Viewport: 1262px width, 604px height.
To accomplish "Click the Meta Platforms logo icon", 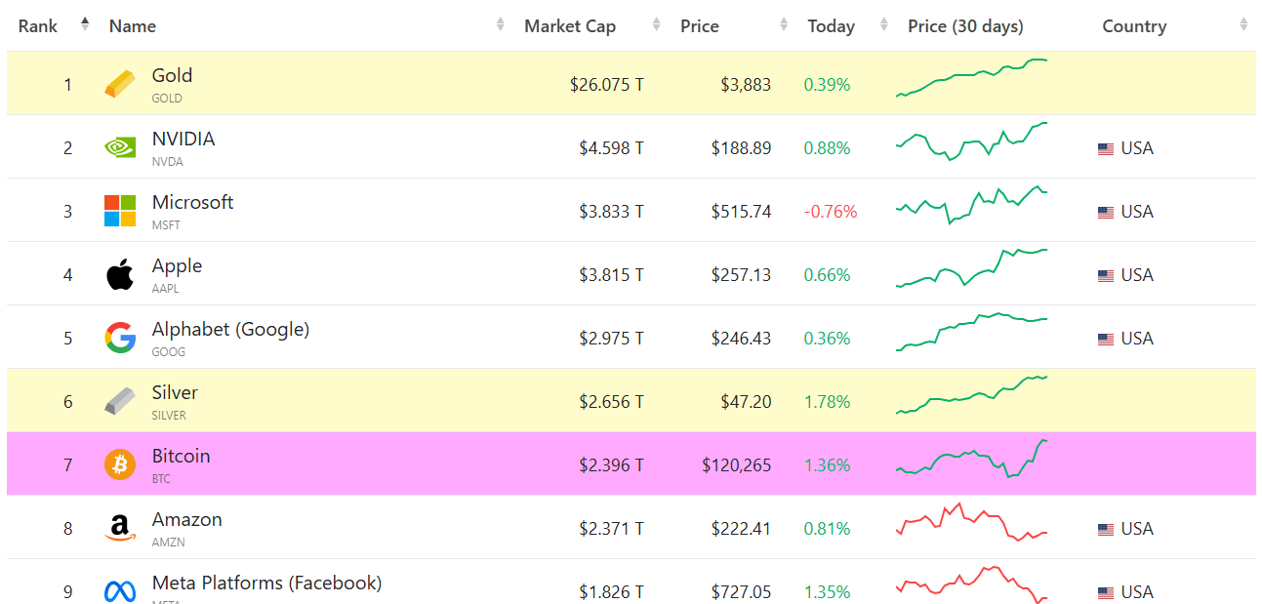I will (120, 591).
